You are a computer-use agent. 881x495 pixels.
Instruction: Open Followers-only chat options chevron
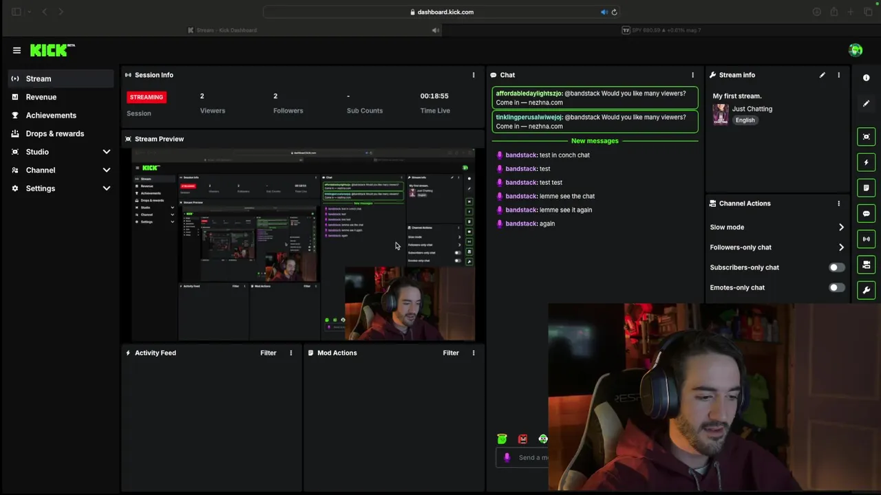841,247
